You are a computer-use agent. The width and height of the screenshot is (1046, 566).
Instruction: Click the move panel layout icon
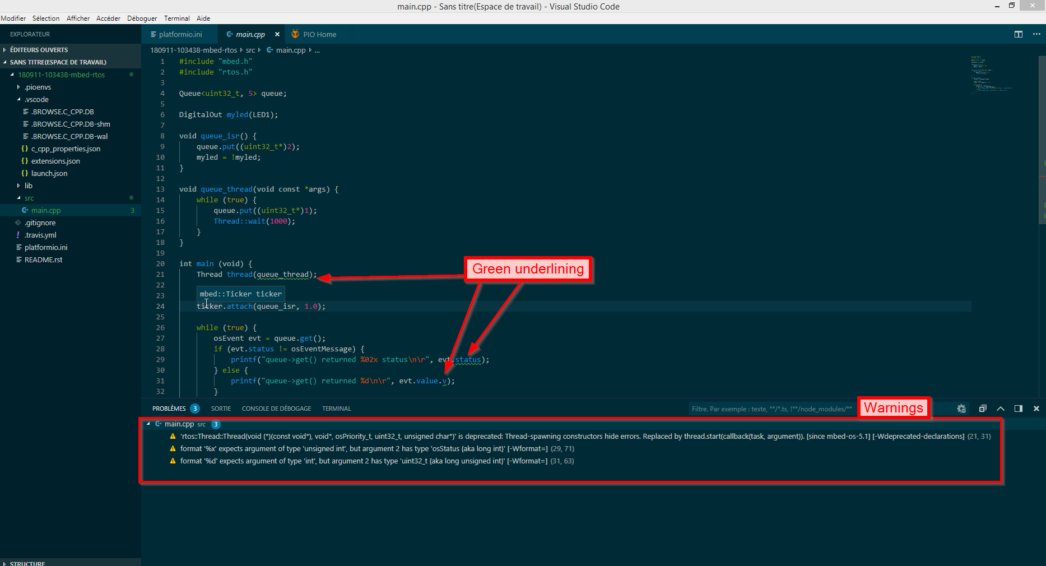click(1019, 409)
